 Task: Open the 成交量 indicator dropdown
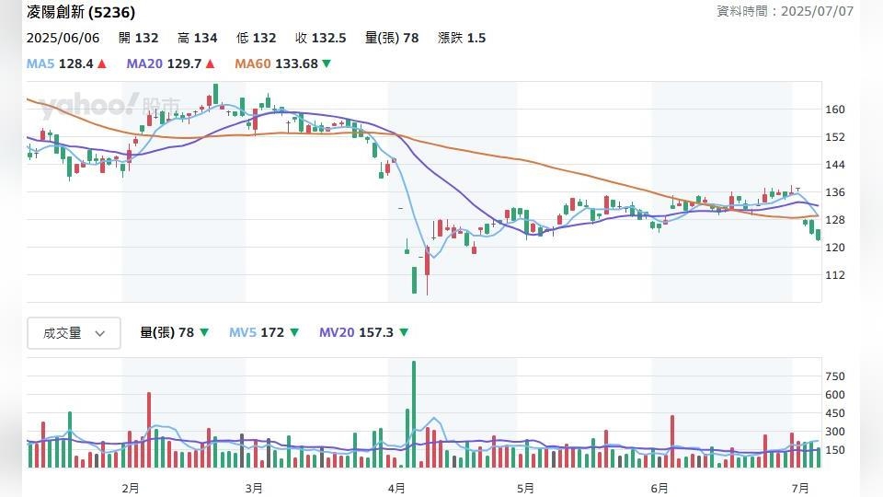pyautogui.click(x=74, y=333)
